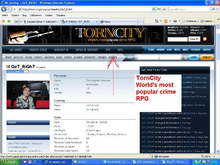Open the FORUMS section tab
220x165 pixels.
(102, 57)
